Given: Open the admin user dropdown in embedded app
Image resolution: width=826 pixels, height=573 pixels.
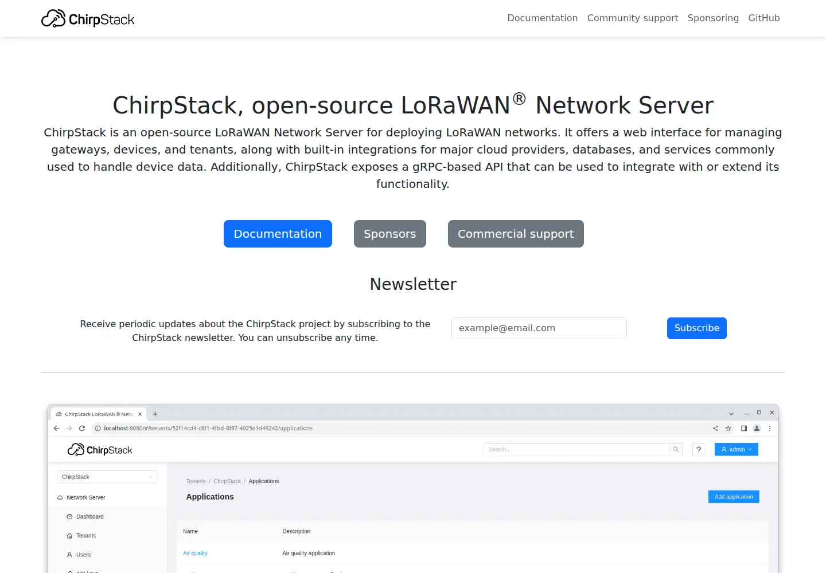Looking at the screenshot, I should click(x=737, y=449).
